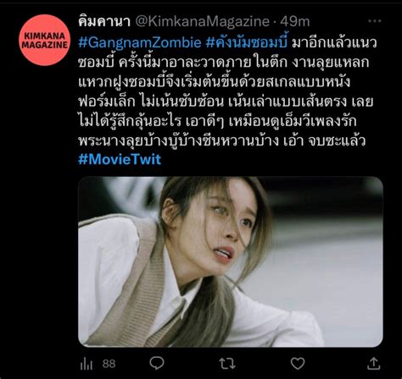Screen dimensions: 402x379
Task: Open the #GangnamZombie hashtag
Action: (140, 42)
